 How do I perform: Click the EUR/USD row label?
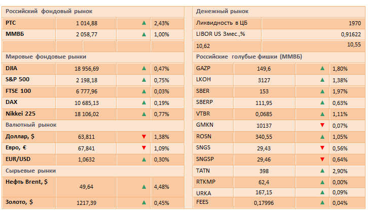[x=19, y=159]
